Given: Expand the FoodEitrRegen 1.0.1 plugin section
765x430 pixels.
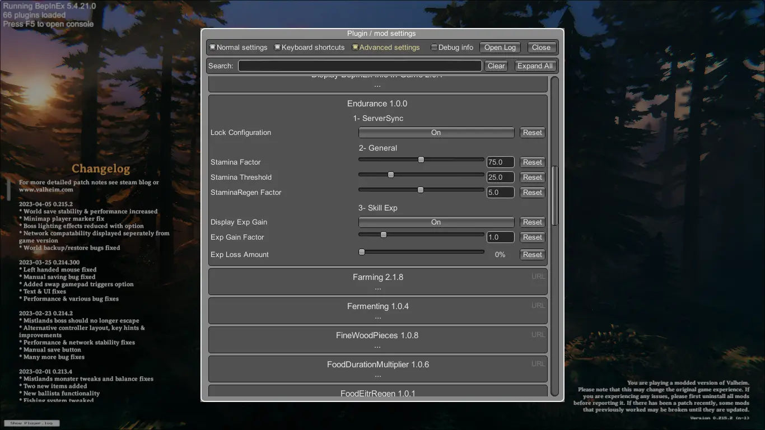Looking at the screenshot, I should tap(378, 391).
